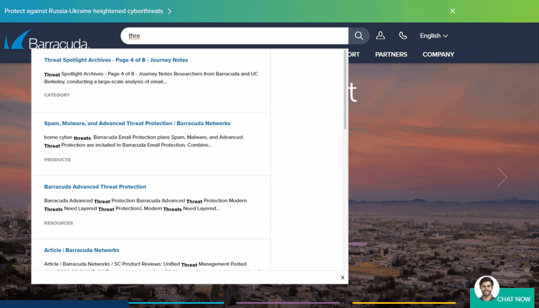Open the account sign-in person icon
Screen dimensions: 539x308
point(381,35)
